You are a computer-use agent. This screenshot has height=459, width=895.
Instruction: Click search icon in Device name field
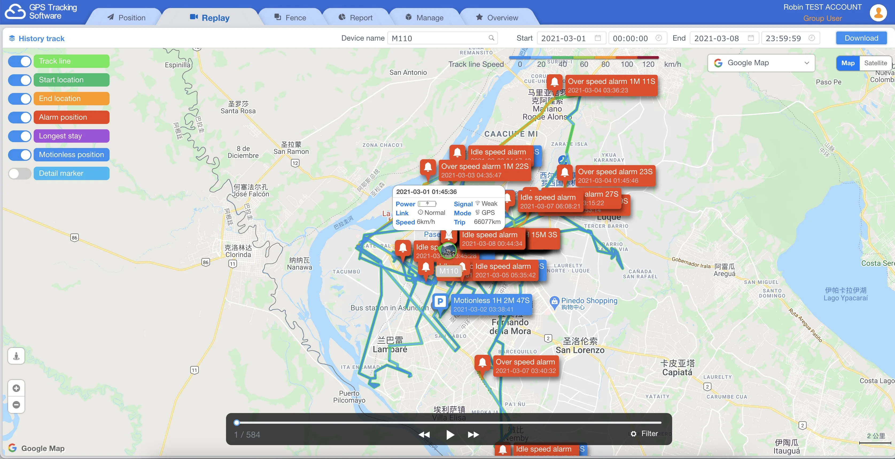(491, 38)
